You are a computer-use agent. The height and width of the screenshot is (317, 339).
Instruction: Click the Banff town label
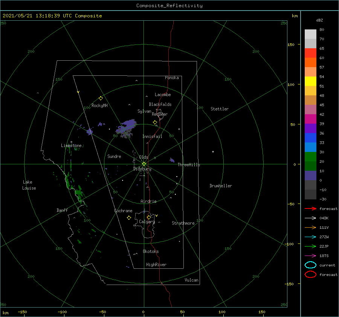pyautogui.click(x=62, y=210)
